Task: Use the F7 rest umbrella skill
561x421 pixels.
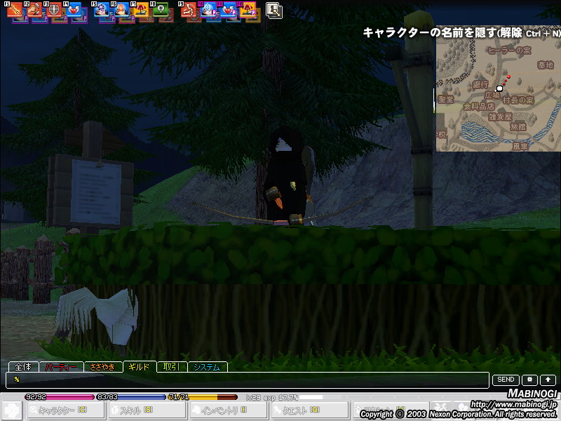Action: click(x=141, y=10)
